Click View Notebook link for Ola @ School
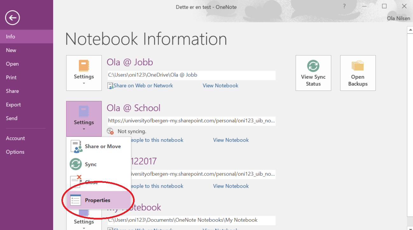The image size is (413, 230). point(231,140)
